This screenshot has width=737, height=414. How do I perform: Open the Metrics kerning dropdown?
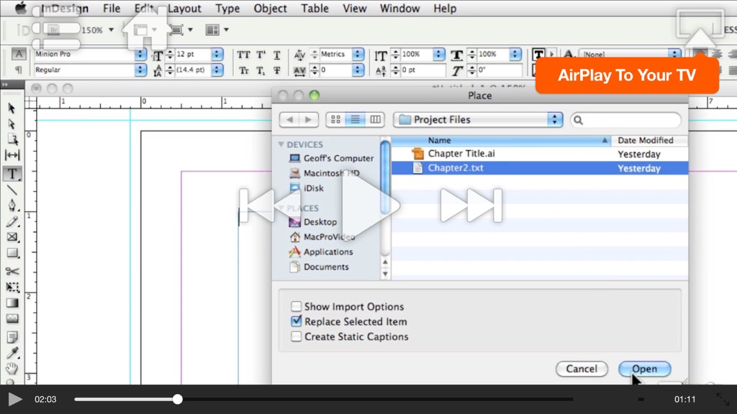[x=357, y=55]
